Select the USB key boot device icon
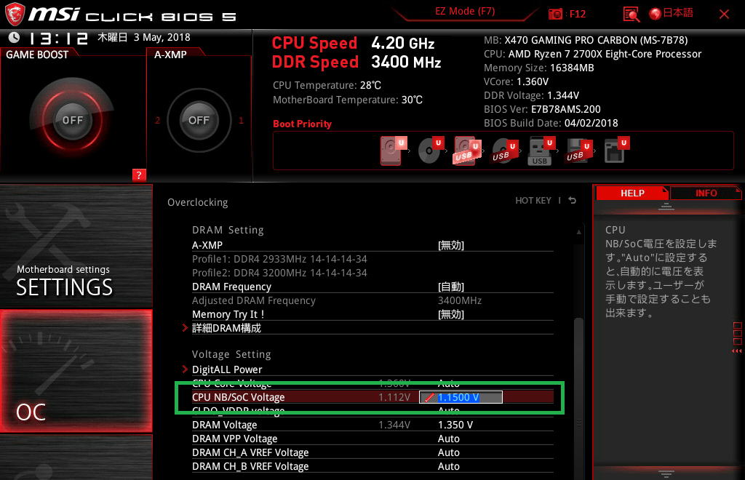745x480 pixels. (x=541, y=151)
